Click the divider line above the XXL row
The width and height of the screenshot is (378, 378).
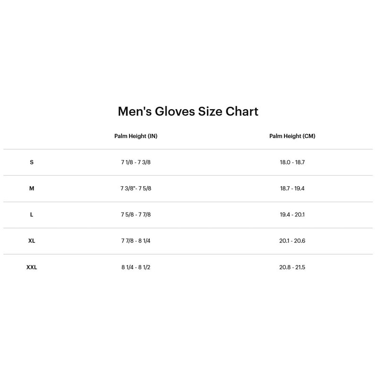188,254
